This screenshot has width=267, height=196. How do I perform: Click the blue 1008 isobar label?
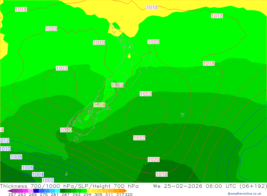coord(16,157)
